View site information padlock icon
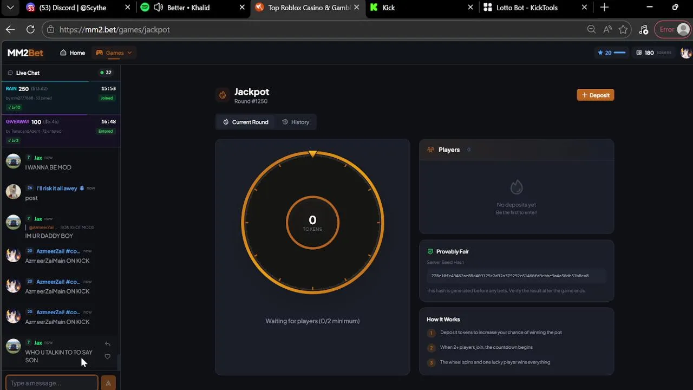The height and width of the screenshot is (390, 693). click(x=50, y=29)
